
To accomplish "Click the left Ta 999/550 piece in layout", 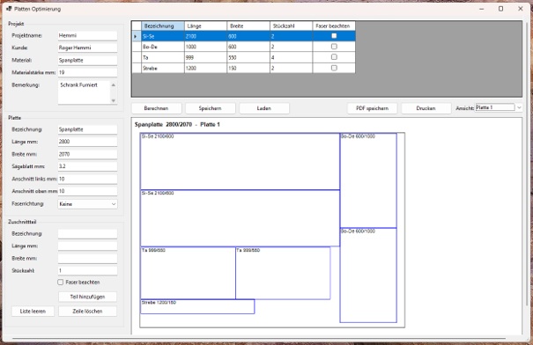I will pyautogui.click(x=188, y=274).
